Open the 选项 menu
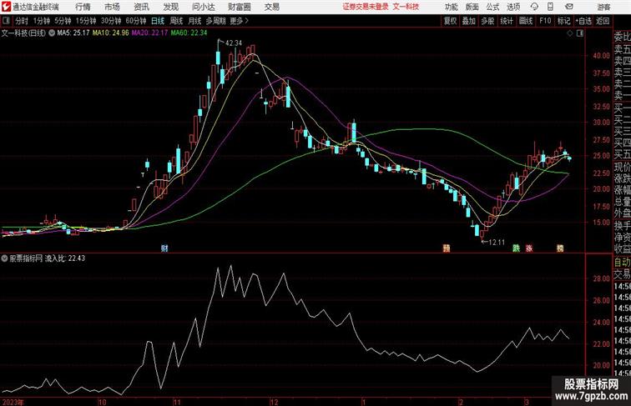This screenshot has height=406, width=631. (x=513, y=7)
